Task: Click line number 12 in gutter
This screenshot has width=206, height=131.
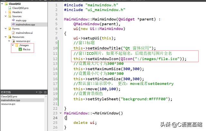Action: (x=55, y=59)
